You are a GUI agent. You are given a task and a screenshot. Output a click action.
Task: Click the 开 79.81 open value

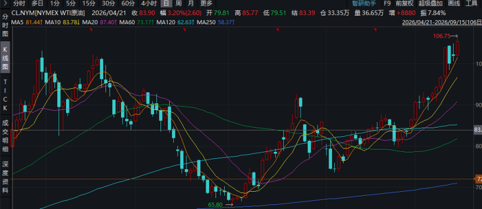[x=217, y=13]
